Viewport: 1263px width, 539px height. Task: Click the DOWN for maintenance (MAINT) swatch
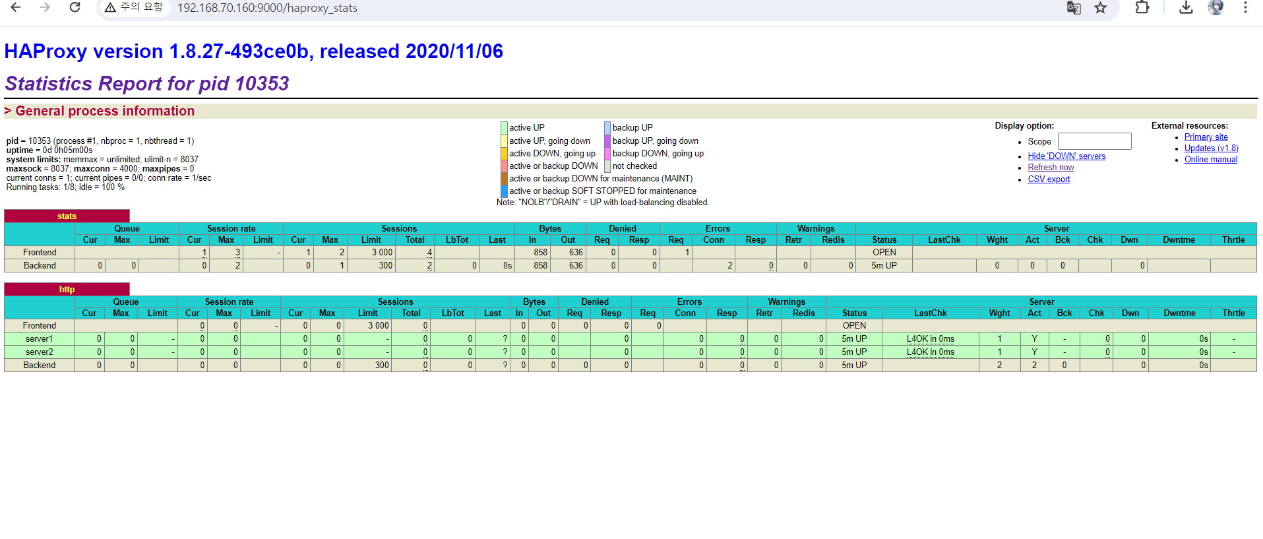504,178
